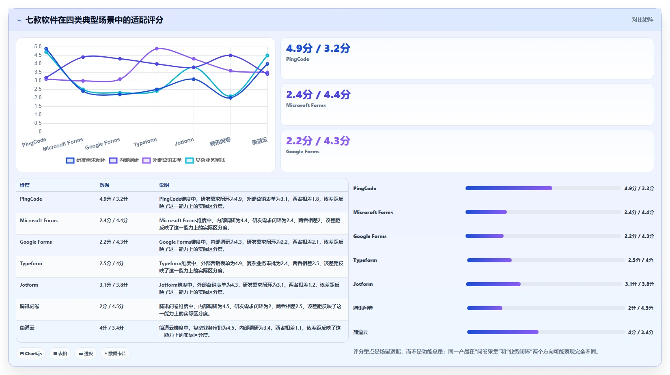Click the chart title 七款软件在四类典型场景中的适配评分
This screenshot has width=670, height=375.
(94, 20)
